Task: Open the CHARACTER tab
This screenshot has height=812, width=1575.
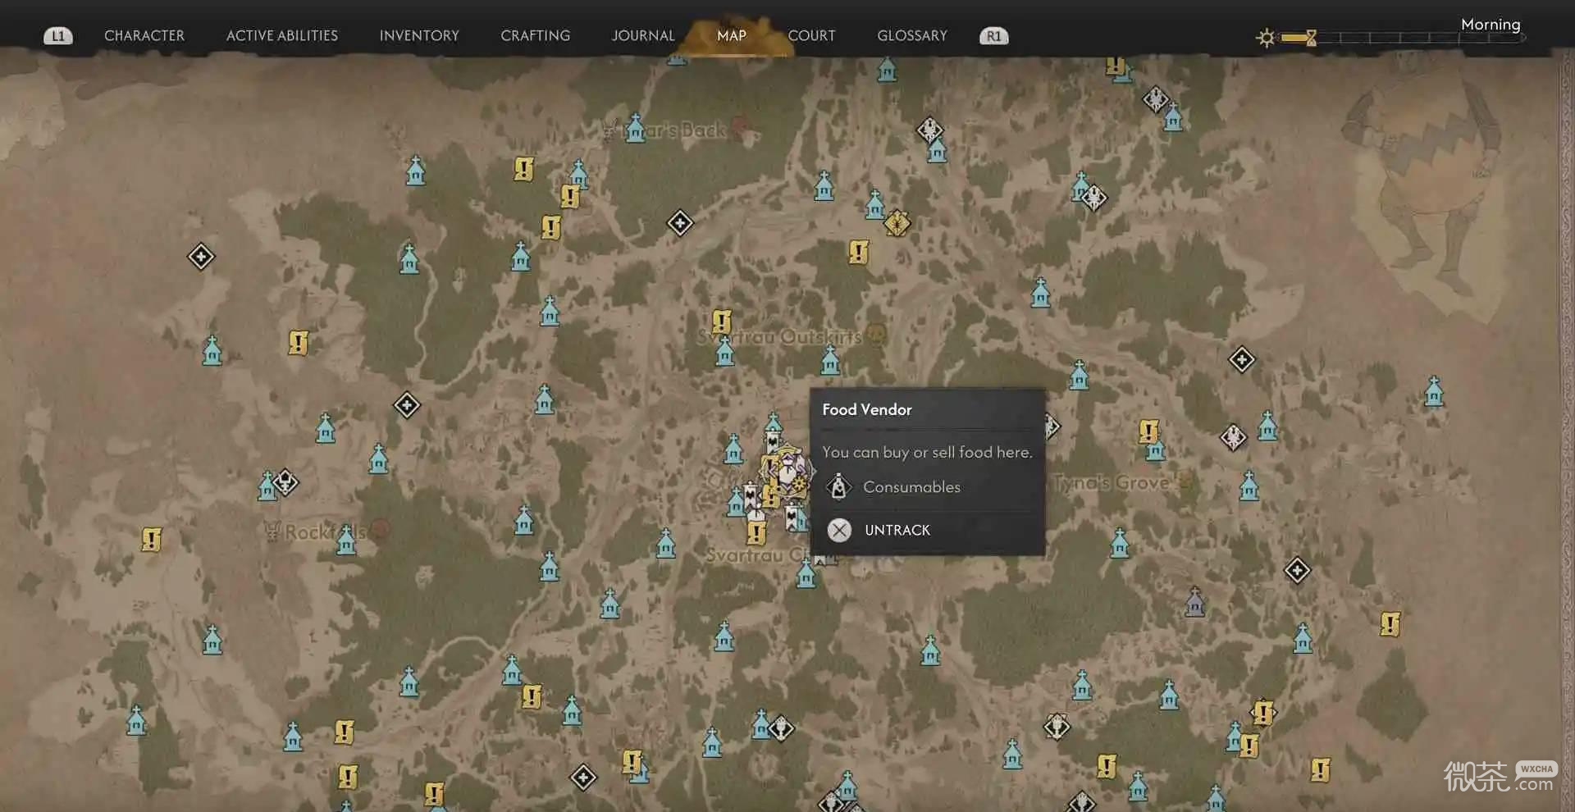Action: point(144,36)
